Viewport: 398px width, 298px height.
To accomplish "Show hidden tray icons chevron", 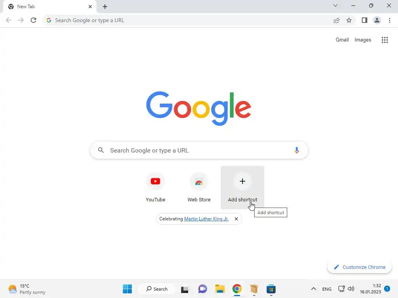I will click(x=314, y=289).
